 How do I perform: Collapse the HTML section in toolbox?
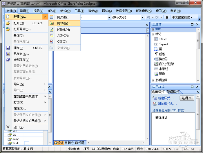153,30
